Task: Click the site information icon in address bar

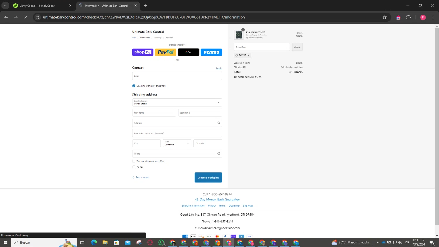Action: 37,17
